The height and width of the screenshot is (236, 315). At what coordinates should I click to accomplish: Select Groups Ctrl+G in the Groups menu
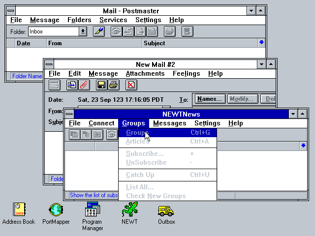167,133
